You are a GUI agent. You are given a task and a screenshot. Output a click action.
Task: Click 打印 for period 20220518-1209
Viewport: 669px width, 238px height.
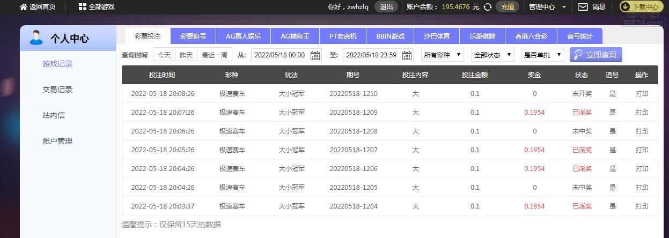pos(642,113)
